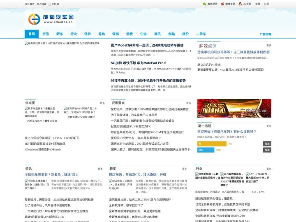Vote 投票 for the 没有 option
This screenshot has width=296, height=222.
(267, 150)
